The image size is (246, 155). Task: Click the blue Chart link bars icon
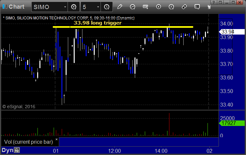[5, 6]
